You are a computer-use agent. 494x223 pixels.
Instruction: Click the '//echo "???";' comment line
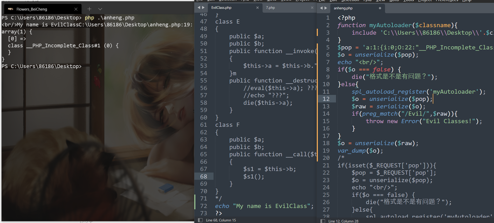(266, 95)
